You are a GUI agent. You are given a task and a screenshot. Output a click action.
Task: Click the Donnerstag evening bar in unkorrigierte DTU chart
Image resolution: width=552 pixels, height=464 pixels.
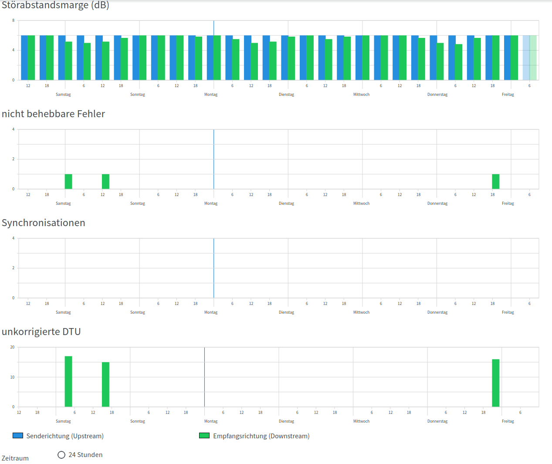(x=496, y=383)
